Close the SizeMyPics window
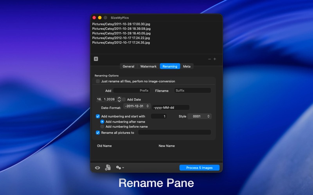313x195 pixels. [94, 18]
